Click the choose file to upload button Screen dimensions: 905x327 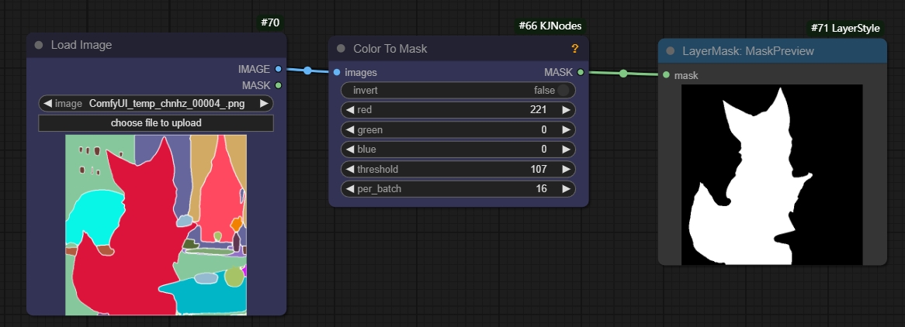tap(156, 123)
